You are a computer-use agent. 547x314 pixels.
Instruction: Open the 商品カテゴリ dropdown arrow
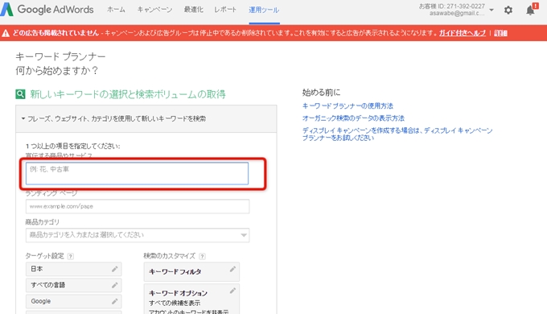244,235
